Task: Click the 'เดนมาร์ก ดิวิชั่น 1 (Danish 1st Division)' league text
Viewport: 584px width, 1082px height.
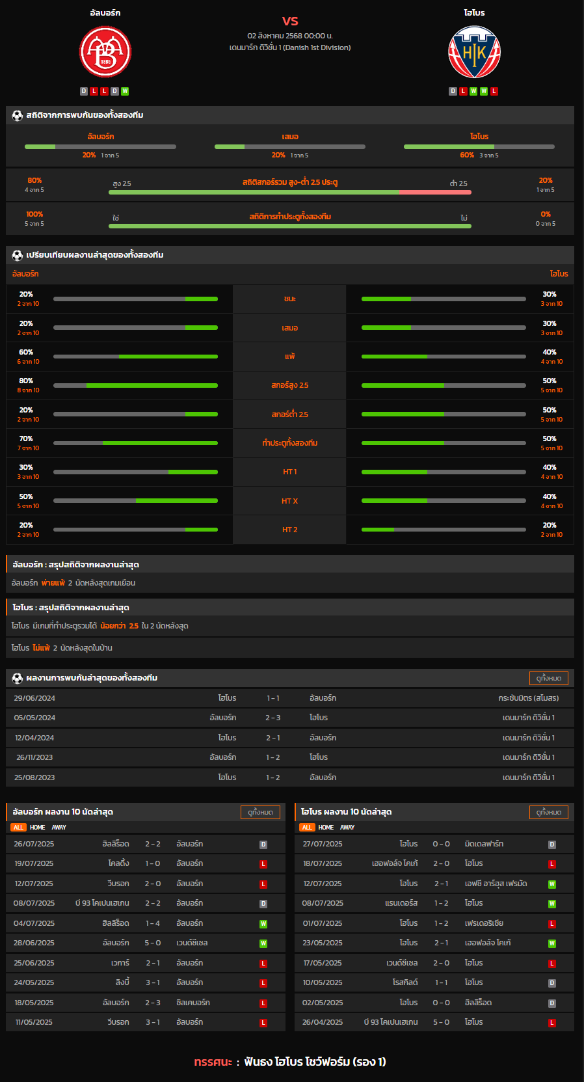Action: point(290,47)
